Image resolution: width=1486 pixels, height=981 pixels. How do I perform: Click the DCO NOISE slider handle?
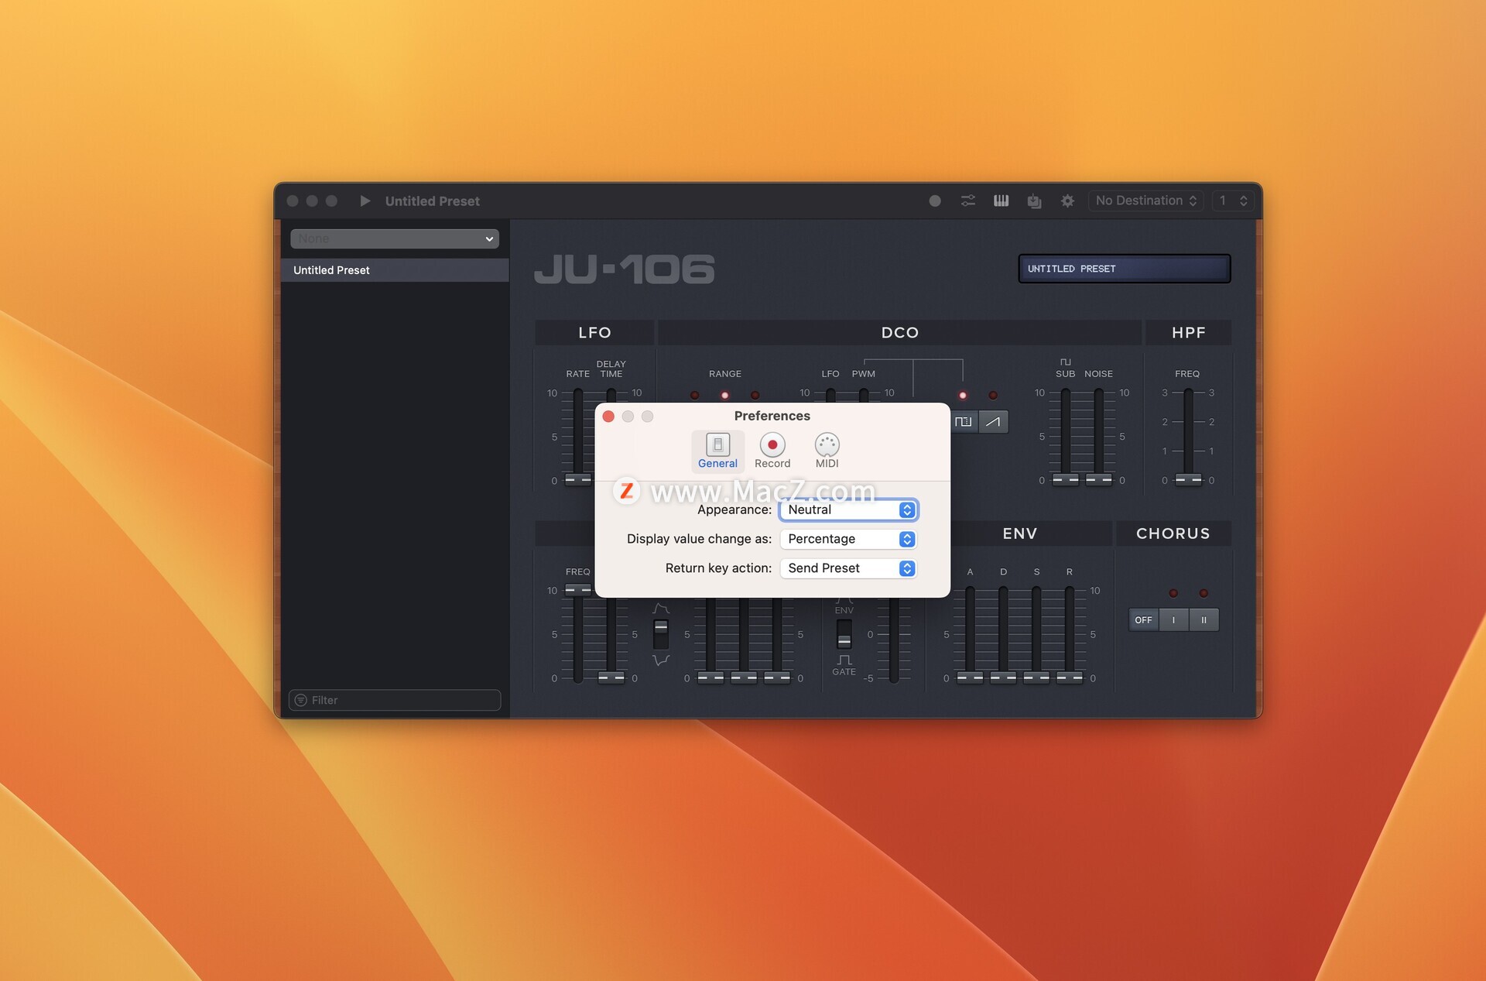[1099, 480]
